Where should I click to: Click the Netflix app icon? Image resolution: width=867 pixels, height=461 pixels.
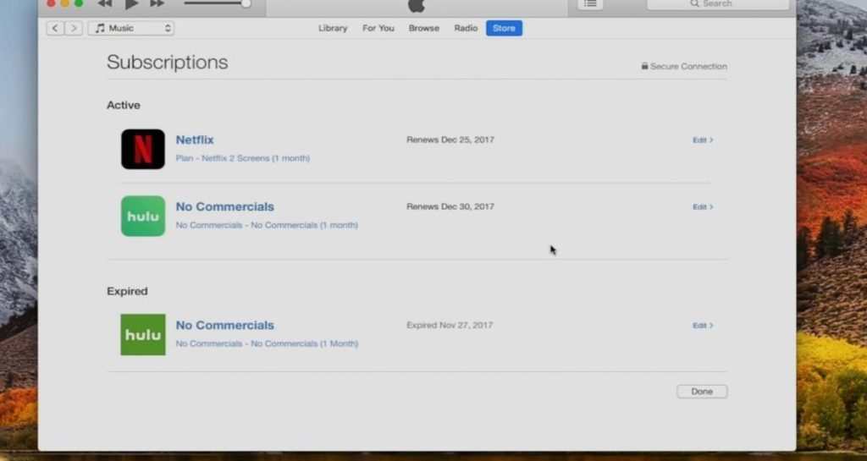coord(142,149)
